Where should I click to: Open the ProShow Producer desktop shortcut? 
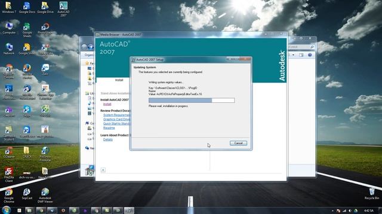tap(45, 154)
